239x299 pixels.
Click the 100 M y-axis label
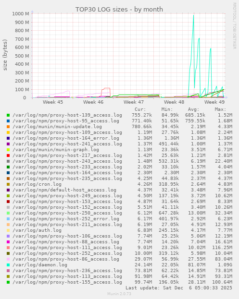click(22, 89)
